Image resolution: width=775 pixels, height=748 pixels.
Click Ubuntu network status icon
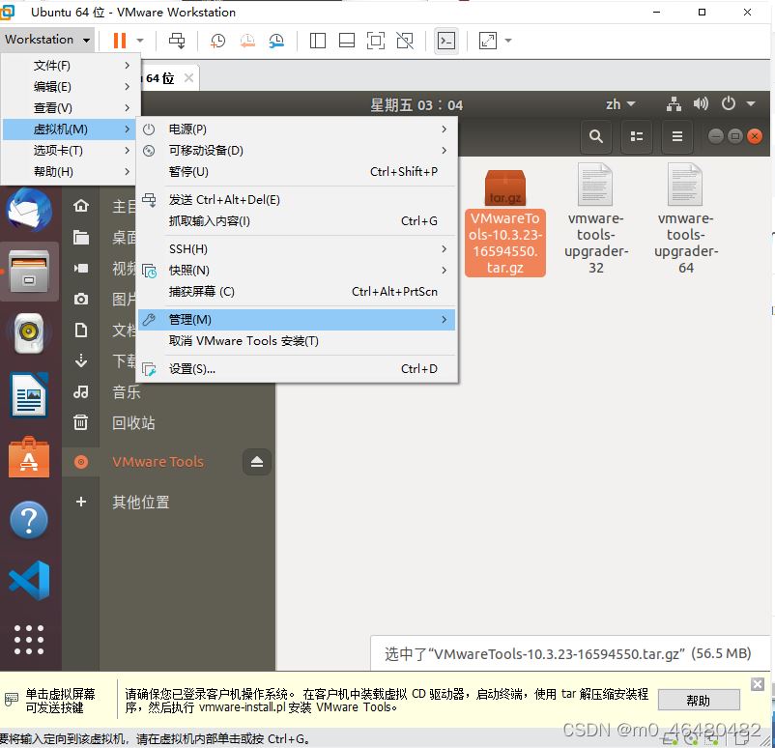click(674, 103)
